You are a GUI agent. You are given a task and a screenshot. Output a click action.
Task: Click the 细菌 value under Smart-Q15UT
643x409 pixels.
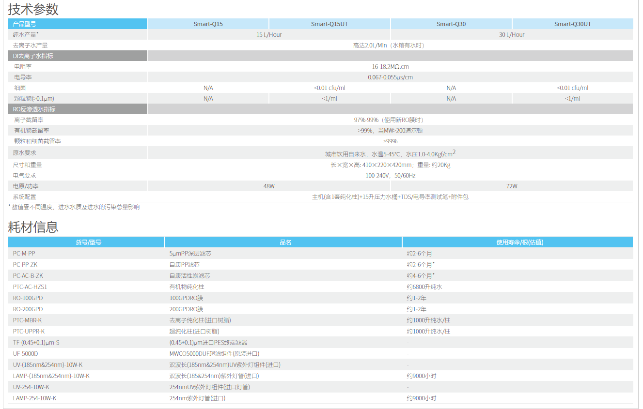coord(329,88)
